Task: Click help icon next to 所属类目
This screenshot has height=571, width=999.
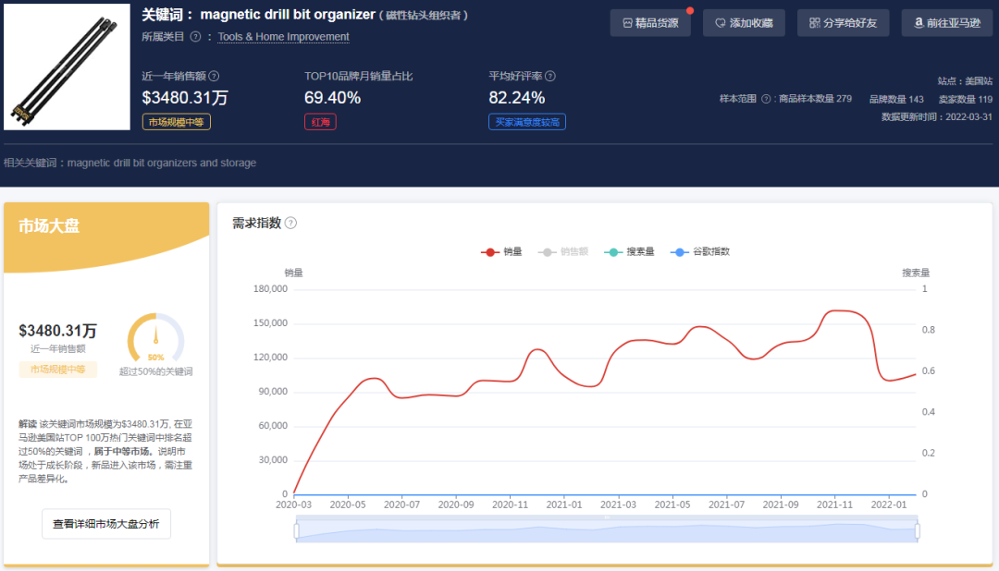Action: coord(195,37)
